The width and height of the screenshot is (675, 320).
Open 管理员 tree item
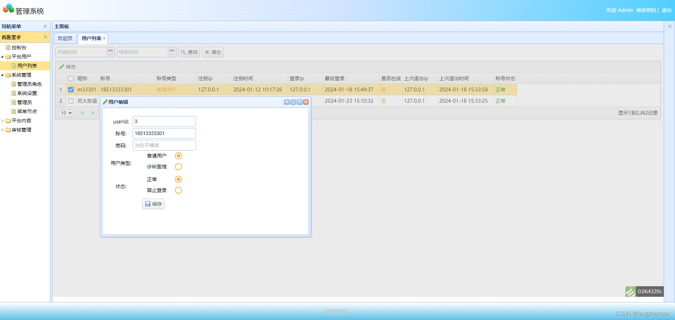coord(25,102)
